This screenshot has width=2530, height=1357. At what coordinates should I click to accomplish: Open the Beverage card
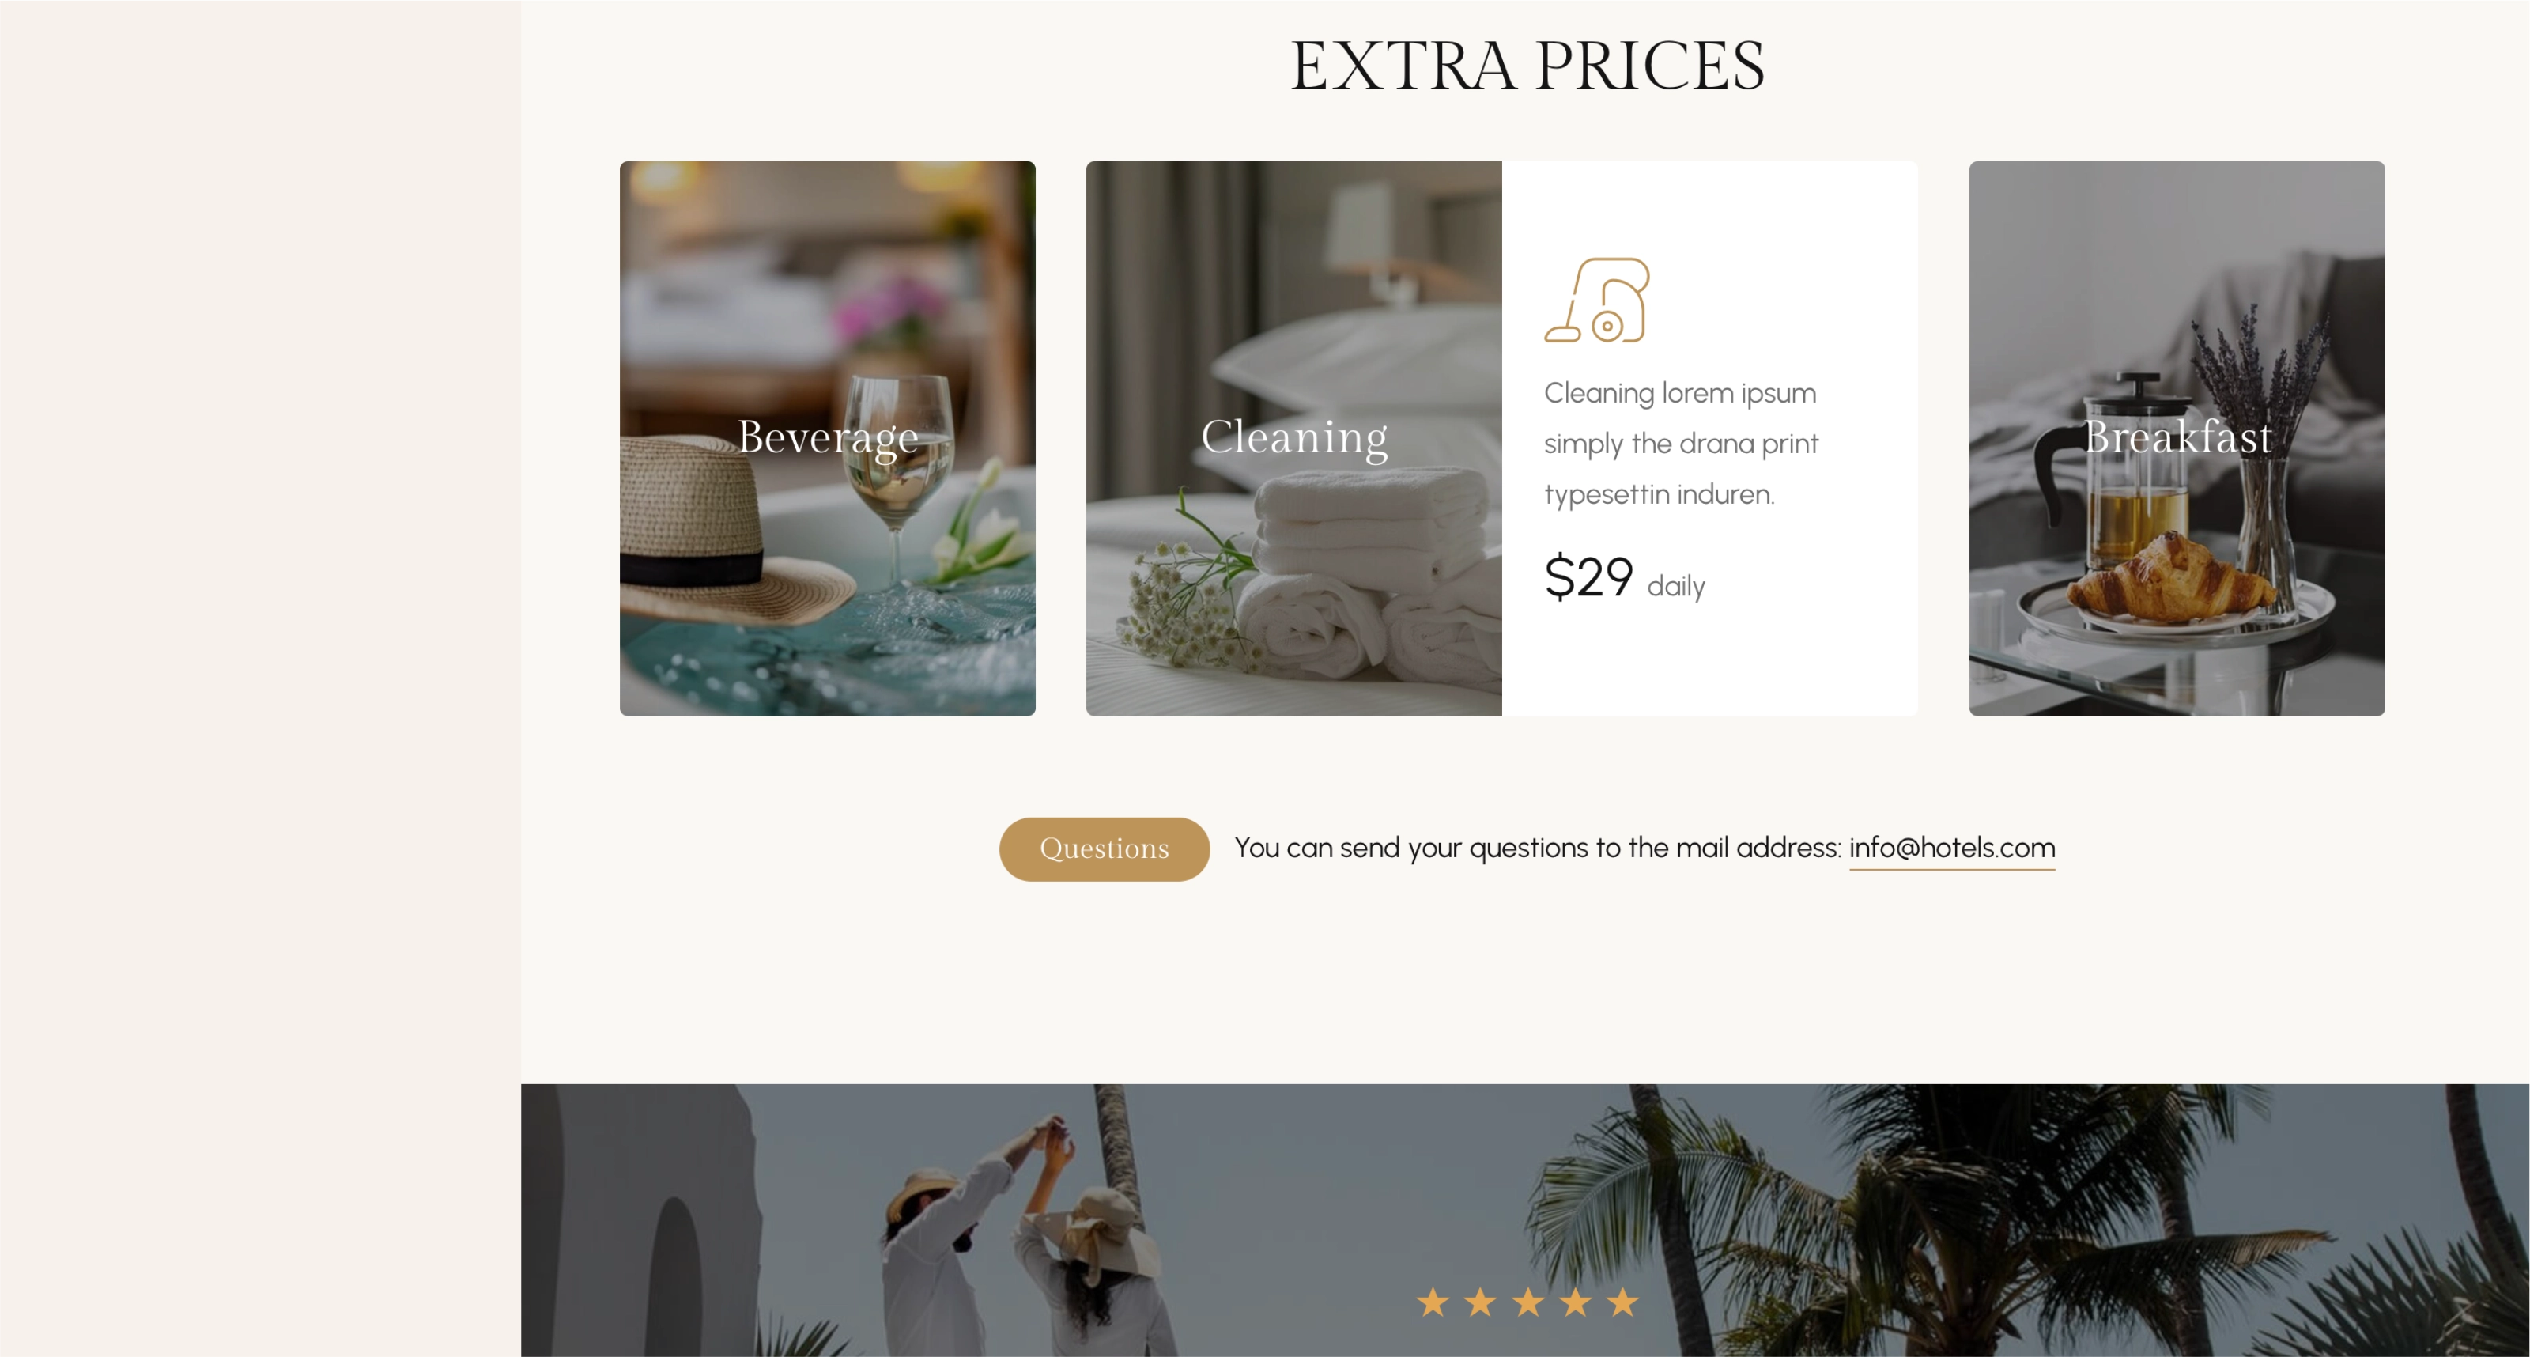click(x=827, y=438)
